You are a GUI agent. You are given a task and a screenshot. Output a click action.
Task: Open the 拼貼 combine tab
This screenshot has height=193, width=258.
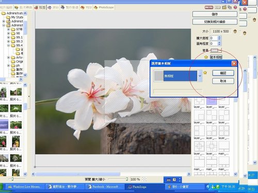53,7
